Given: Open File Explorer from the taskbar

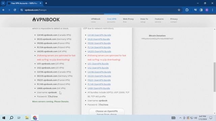Looking at the screenshot, I should click(x=27, y=118).
